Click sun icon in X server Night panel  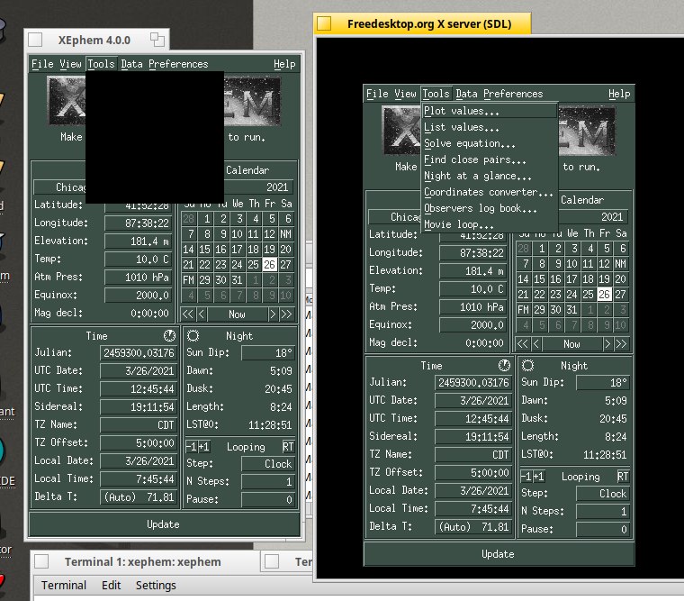coord(527,365)
